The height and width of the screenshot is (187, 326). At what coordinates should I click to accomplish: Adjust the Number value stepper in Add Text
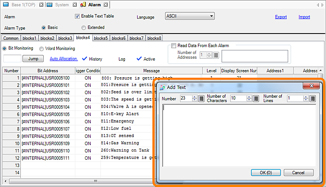point(195,98)
